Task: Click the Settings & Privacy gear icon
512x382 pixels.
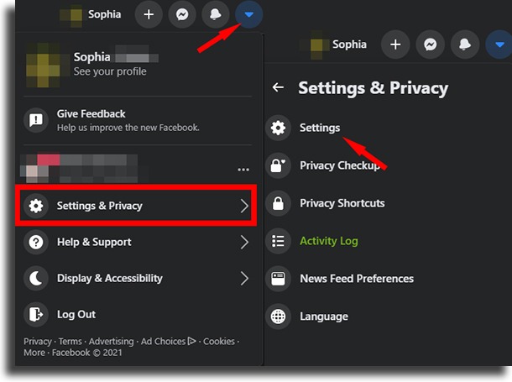Action: click(x=36, y=206)
